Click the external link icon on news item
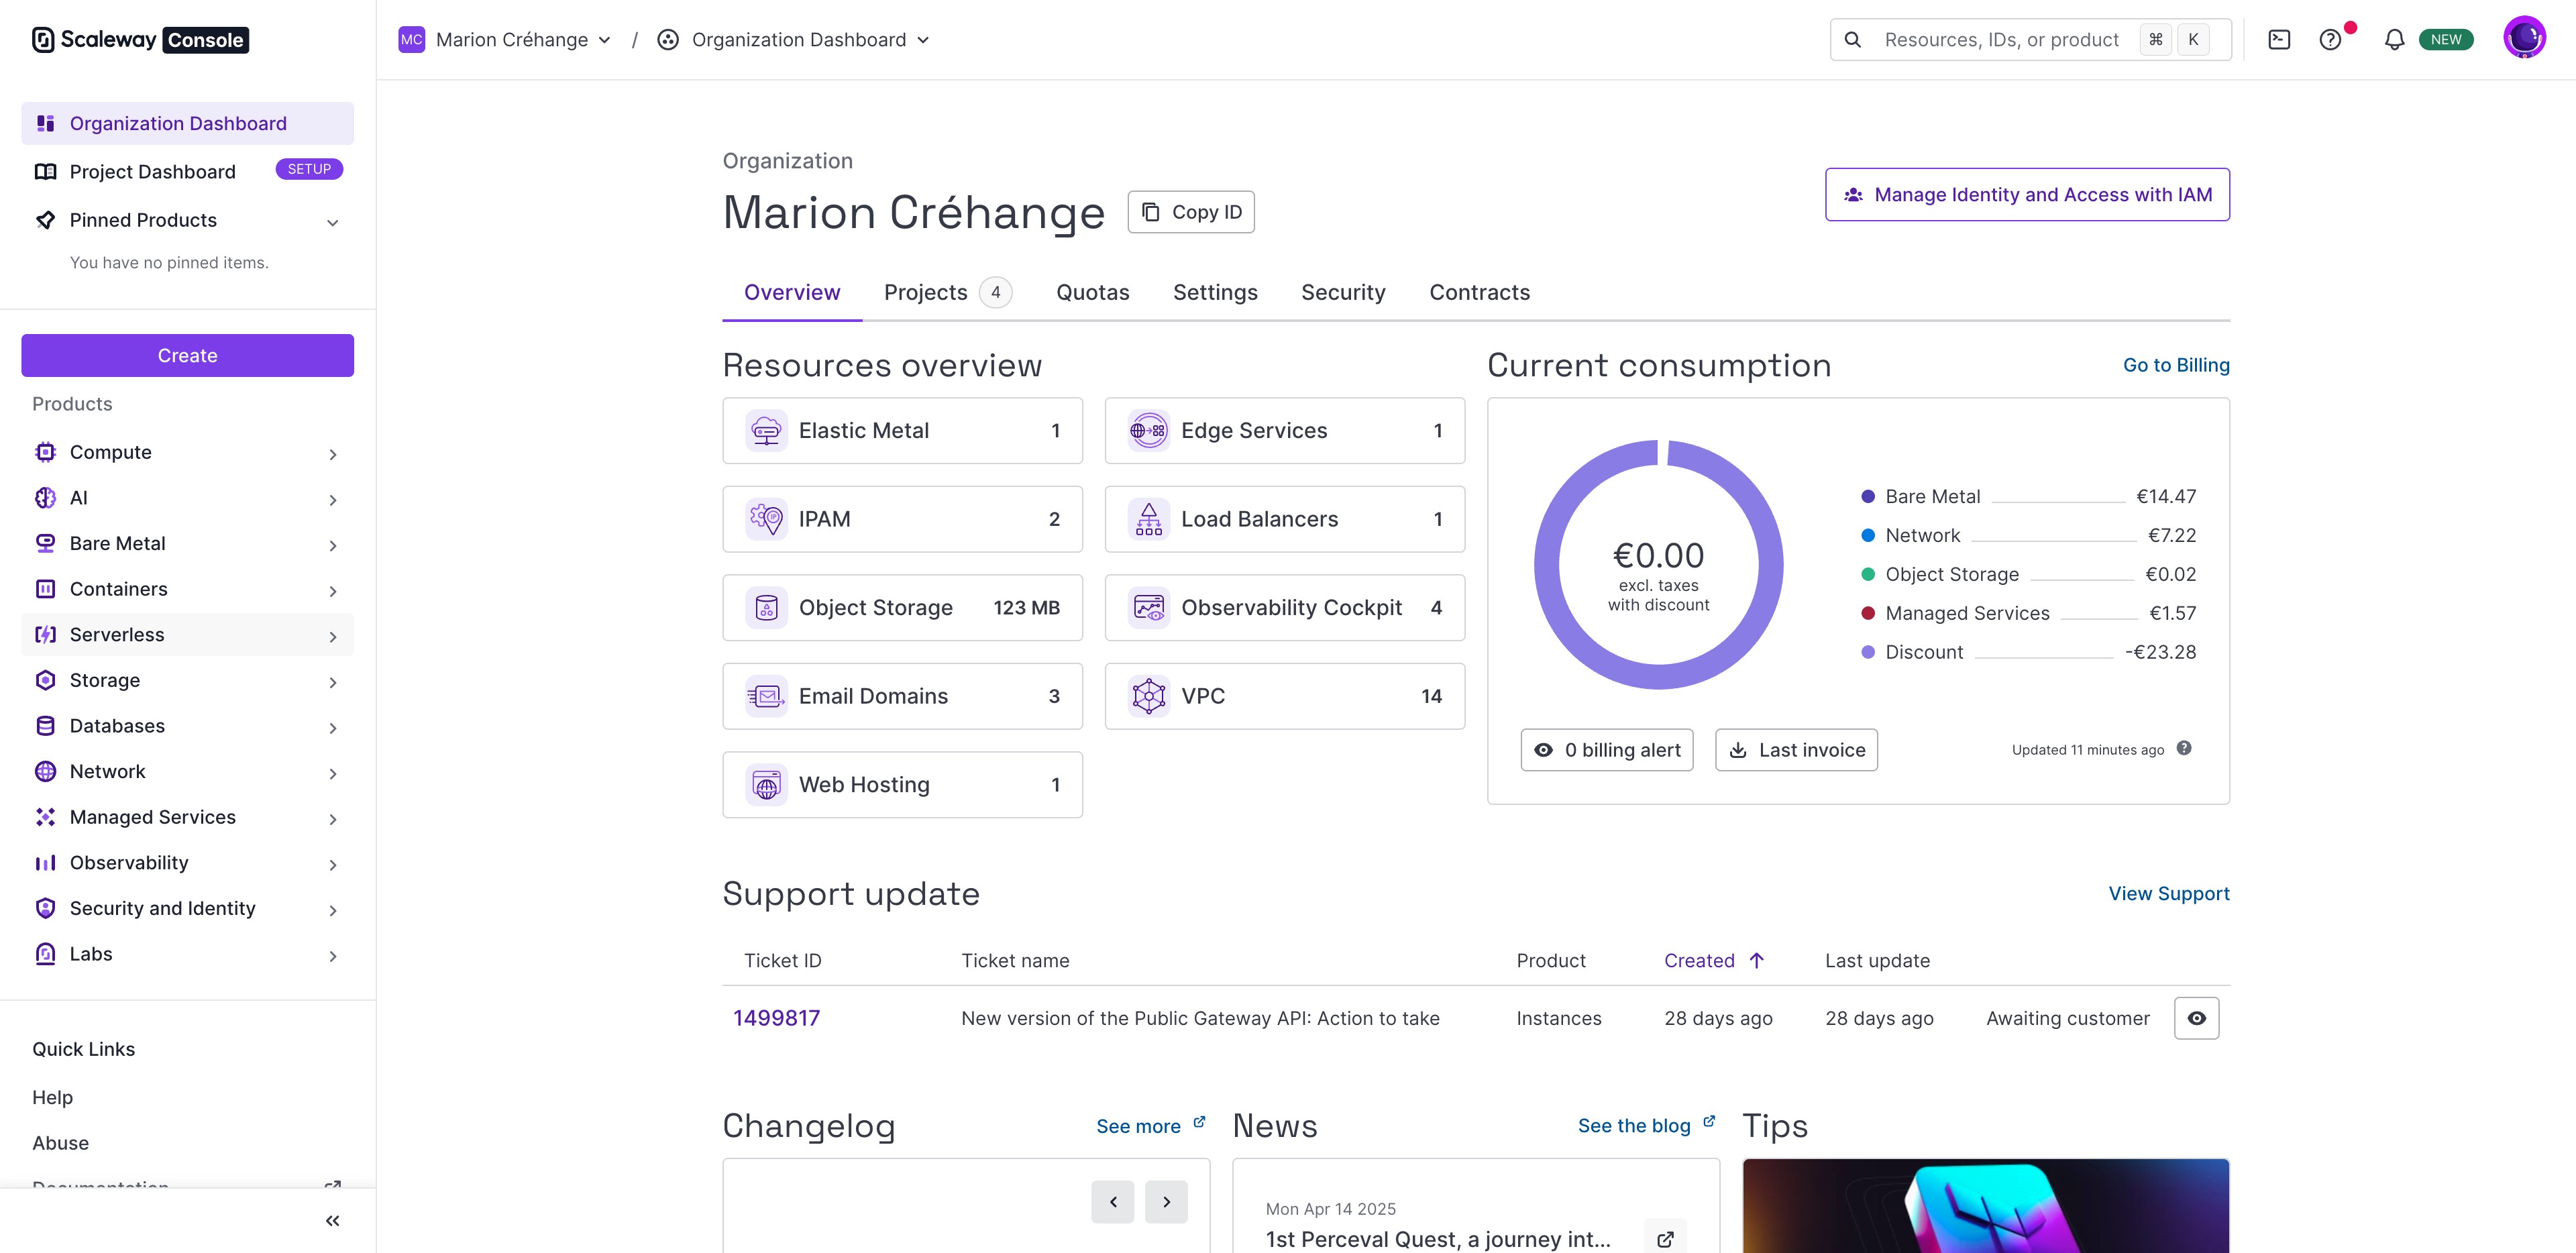This screenshot has width=2576, height=1253. (x=1665, y=1239)
